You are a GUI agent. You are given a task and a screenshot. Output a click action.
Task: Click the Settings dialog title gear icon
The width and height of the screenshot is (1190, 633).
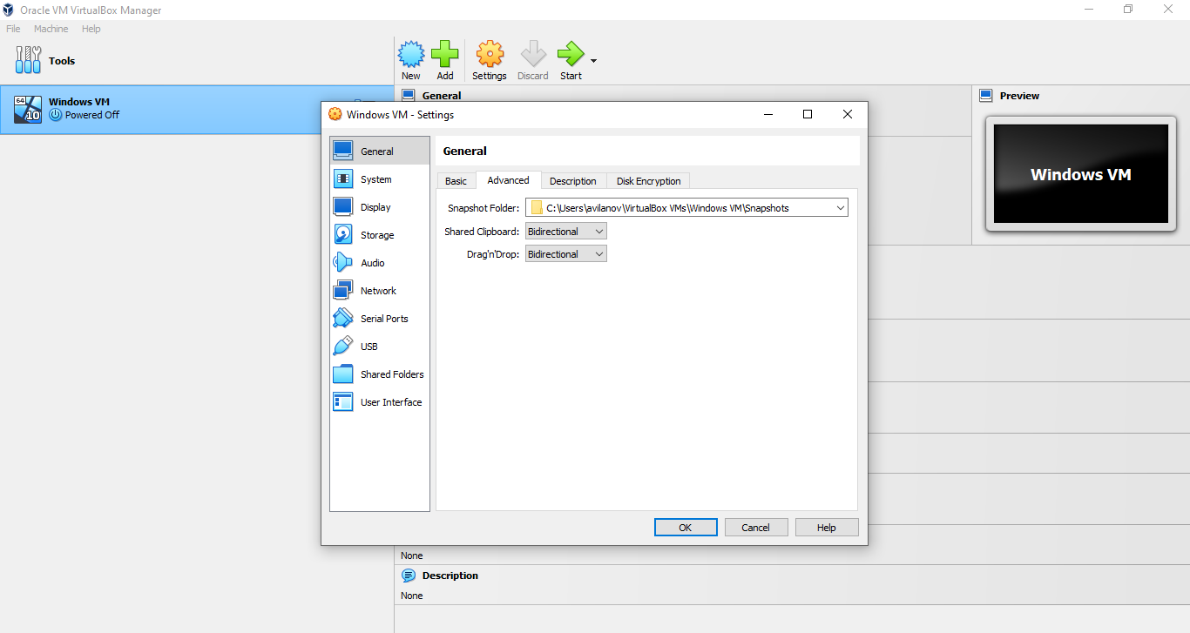[335, 114]
